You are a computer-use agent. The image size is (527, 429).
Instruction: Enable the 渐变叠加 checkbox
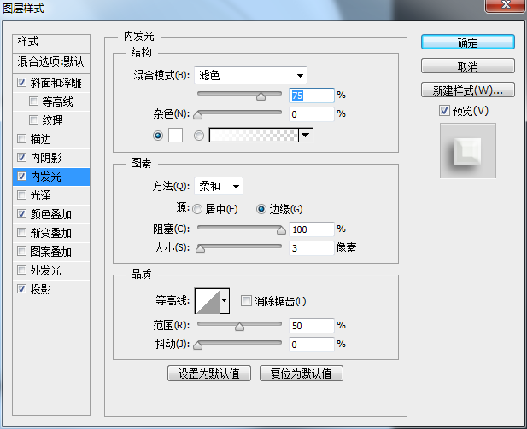pyautogui.click(x=22, y=233)
